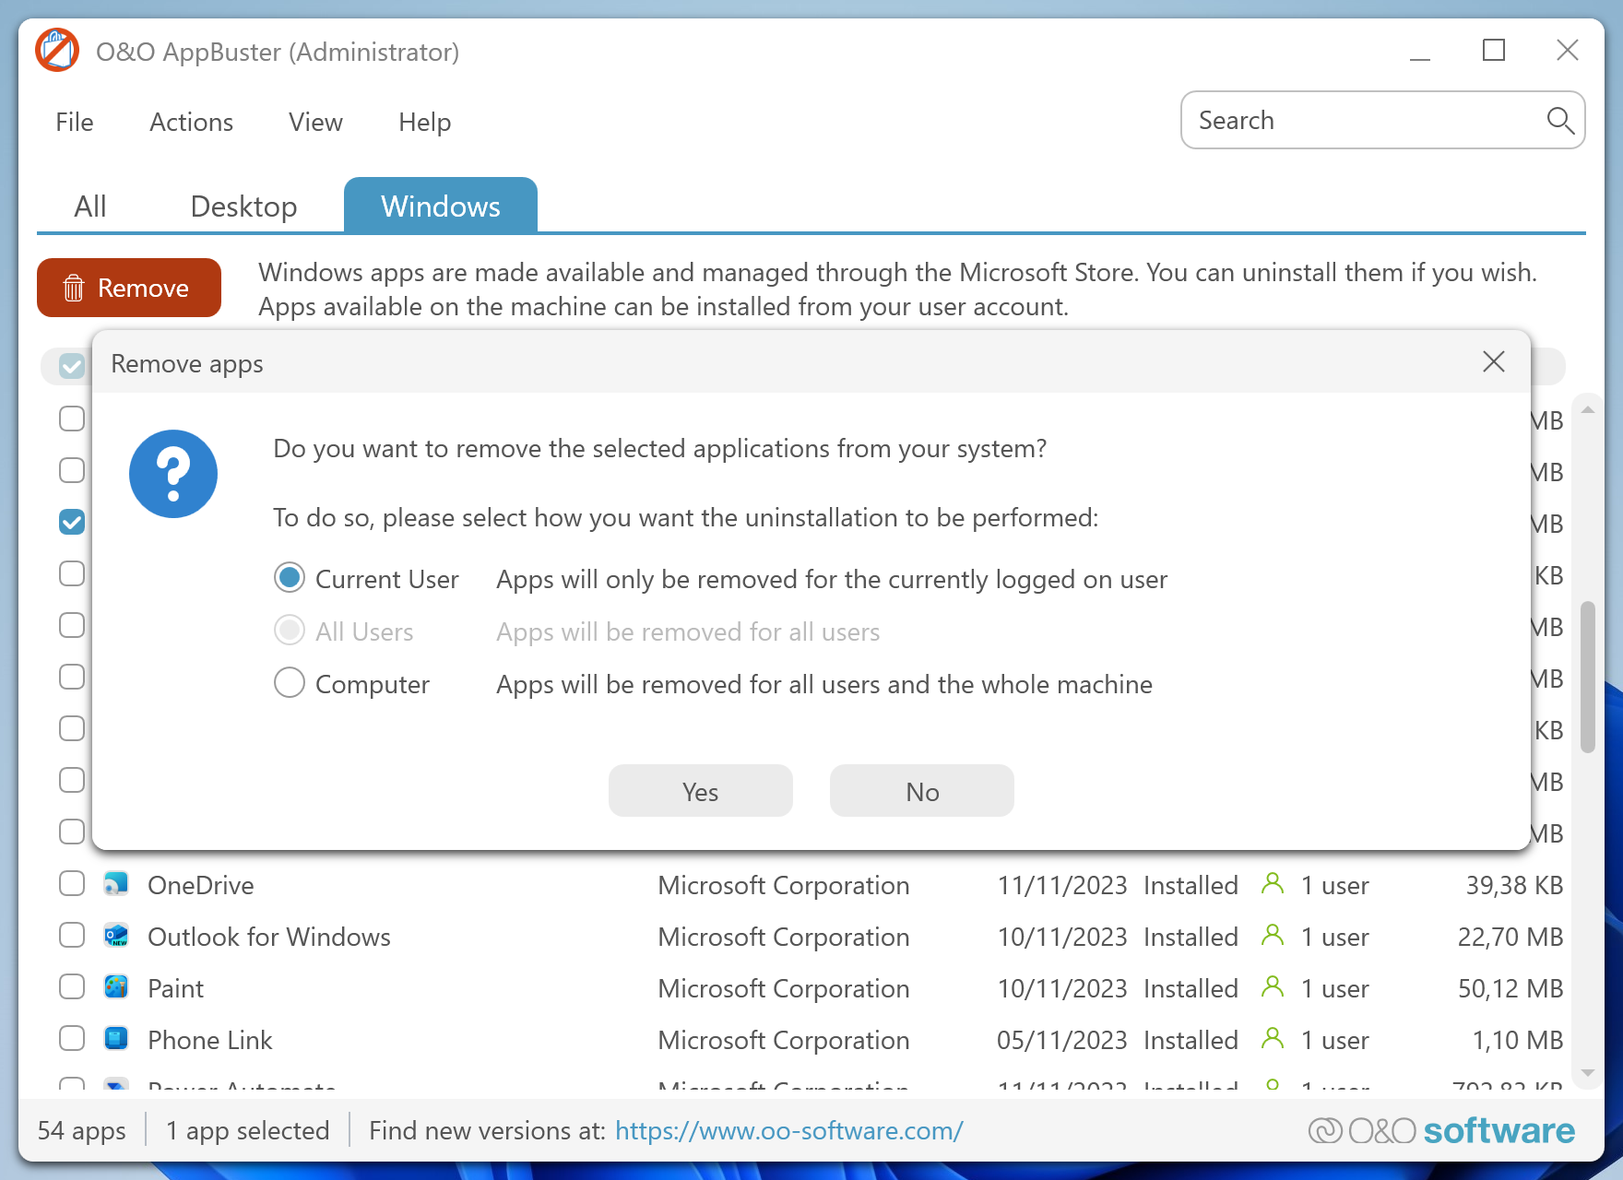Switch to the All tab
Screen dimensions: 1623x1180
click(90, 206)
